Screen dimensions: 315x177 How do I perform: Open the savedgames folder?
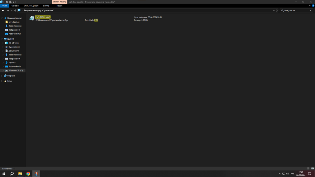click(14, 22)
